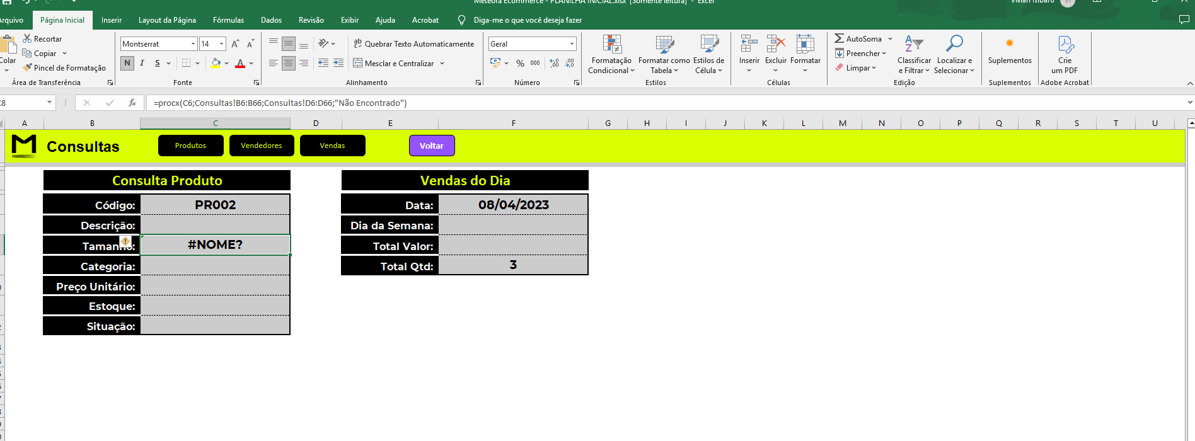The image size is (1195, 441).
Task: Click Excluir cells icon
Action: coord(776,44)
